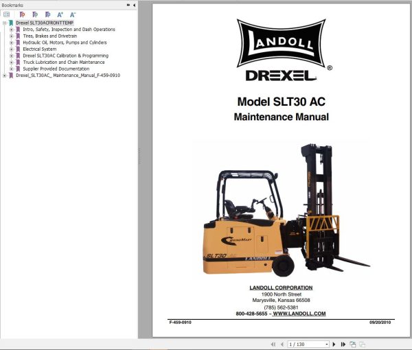
Task: Click purple bookmark icon beside Electrical System
Action: [18, 49]
